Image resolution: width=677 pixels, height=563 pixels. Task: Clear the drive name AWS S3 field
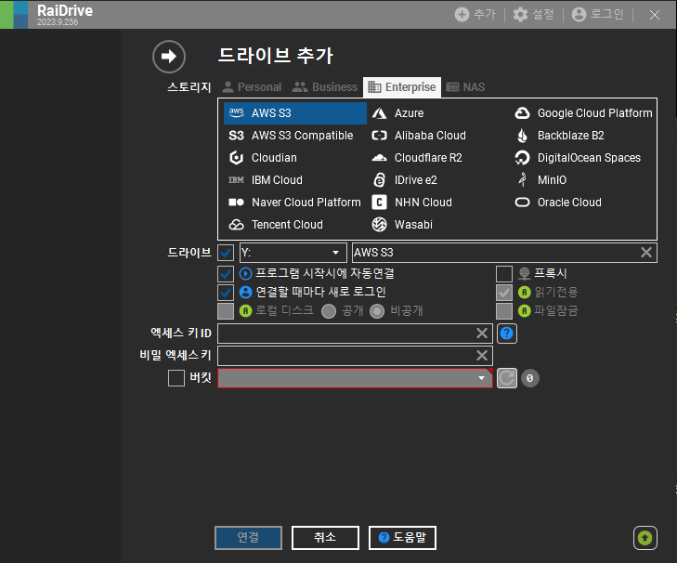[x=646, y=253]
